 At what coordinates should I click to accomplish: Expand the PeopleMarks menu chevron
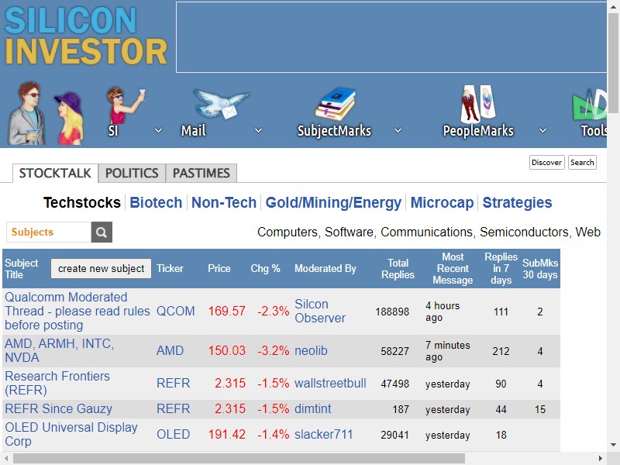(543, 130)
